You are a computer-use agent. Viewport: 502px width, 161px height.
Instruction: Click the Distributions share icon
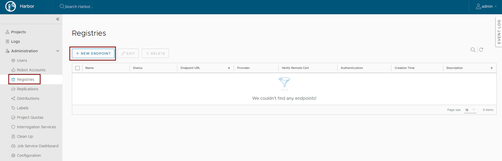pos(13,98)
